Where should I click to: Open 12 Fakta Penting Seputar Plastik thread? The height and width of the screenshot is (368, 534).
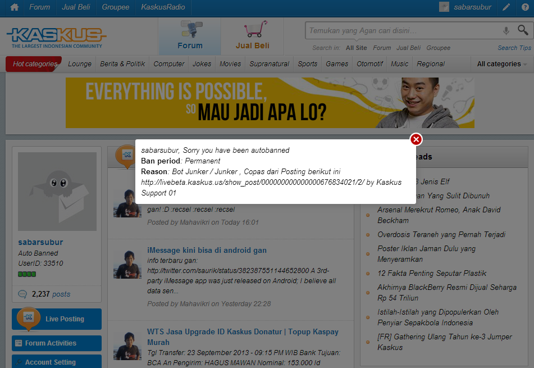tap(432, 273)
